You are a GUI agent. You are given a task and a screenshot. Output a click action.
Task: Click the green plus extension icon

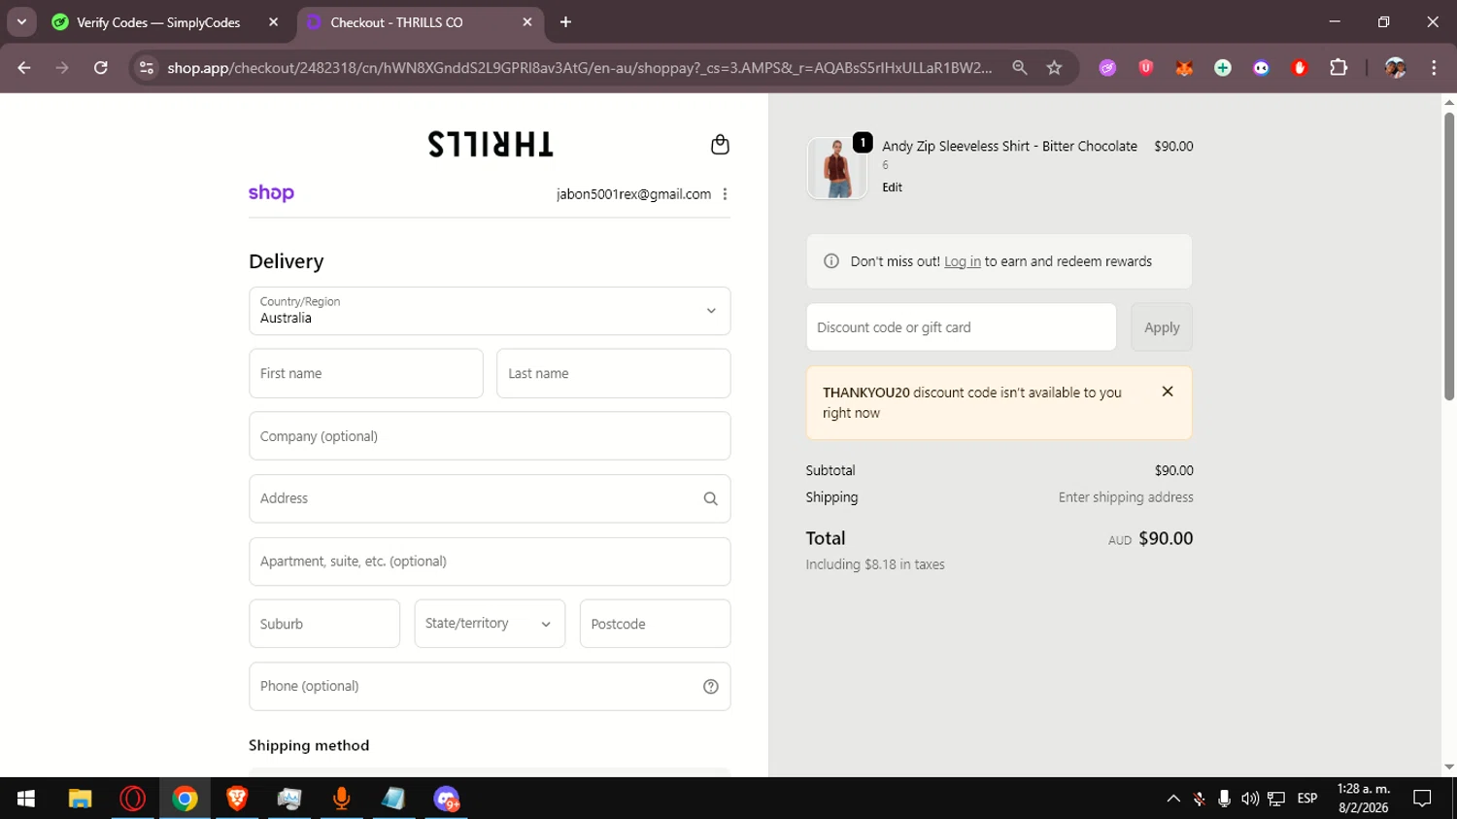click(x=1223, y=68)
